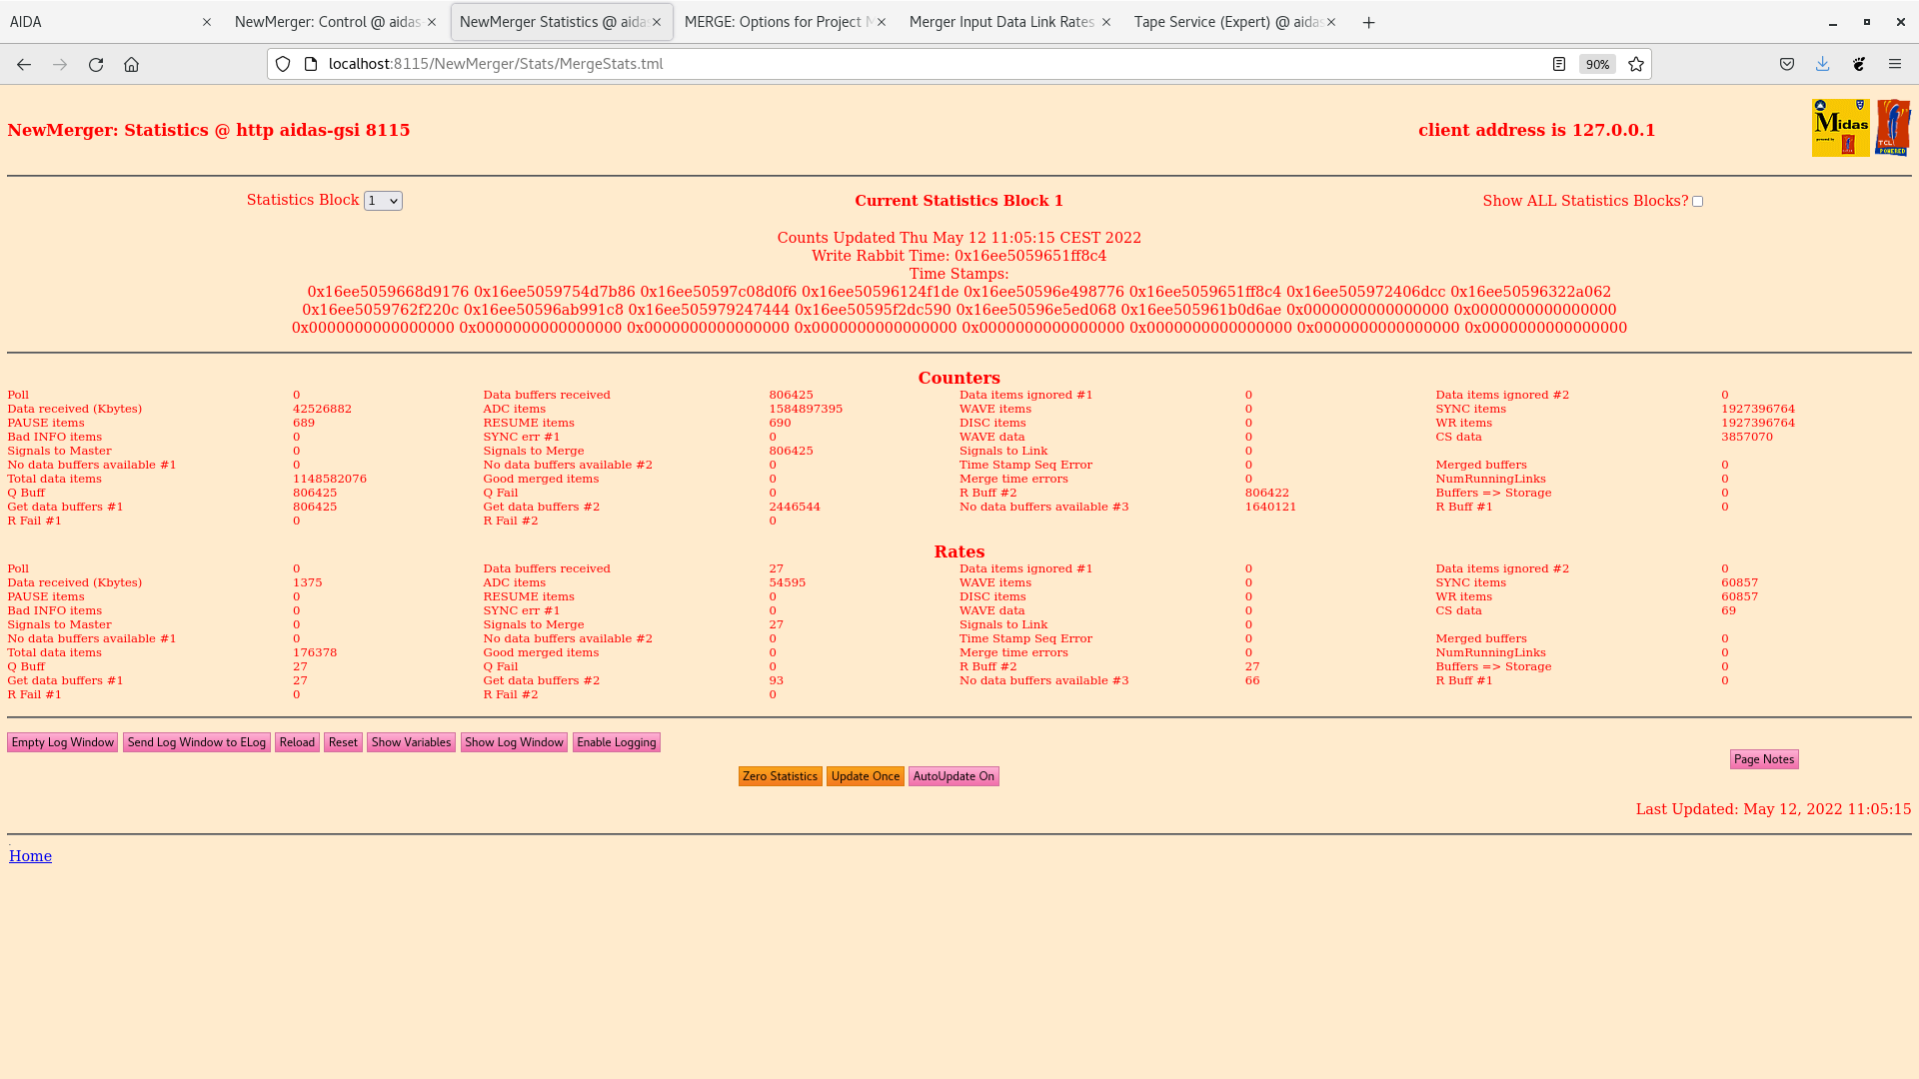The image size is (1919, 1079).
Task: Open the Statistics Block dropdown
Action: point(383,201)
